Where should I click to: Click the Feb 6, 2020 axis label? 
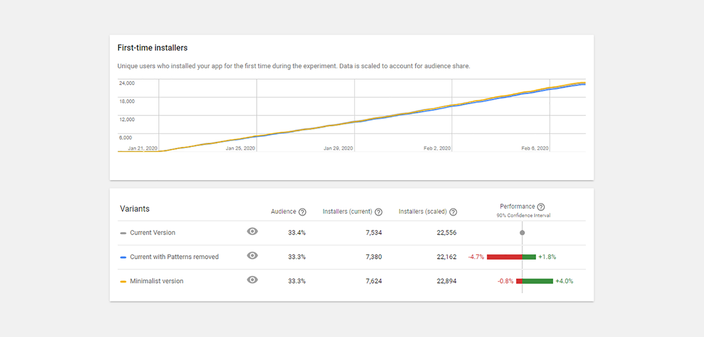[x=535, y=148]
